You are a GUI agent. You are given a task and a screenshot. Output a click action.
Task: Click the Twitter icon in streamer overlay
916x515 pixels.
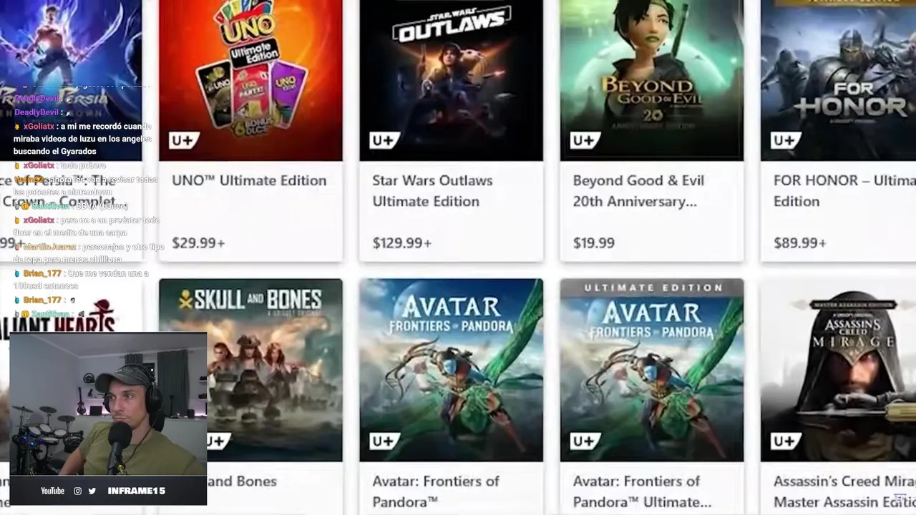[x=92, y=491]
